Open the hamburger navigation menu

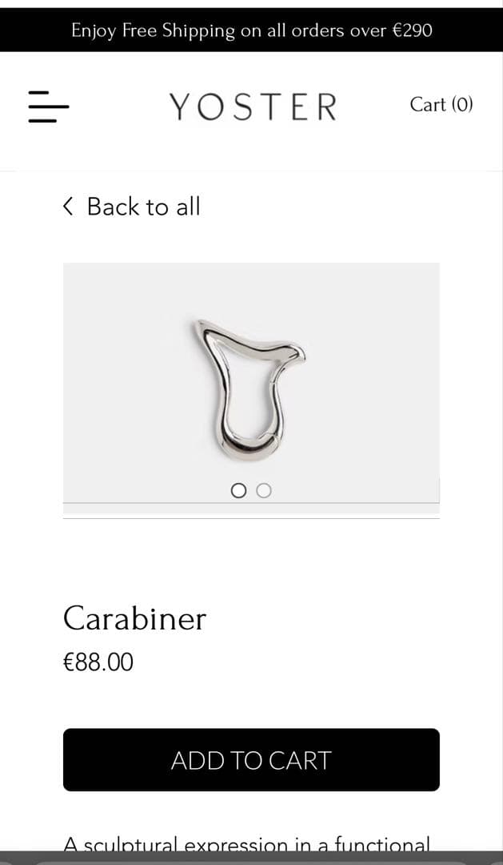coord(49,107)
